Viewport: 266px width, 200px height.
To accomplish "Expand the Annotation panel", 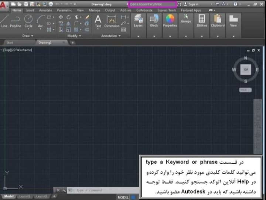I will pos(111,36).
